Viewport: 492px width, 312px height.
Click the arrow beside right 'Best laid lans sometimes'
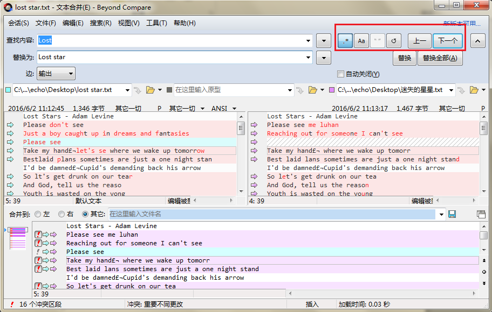point(254,159)
